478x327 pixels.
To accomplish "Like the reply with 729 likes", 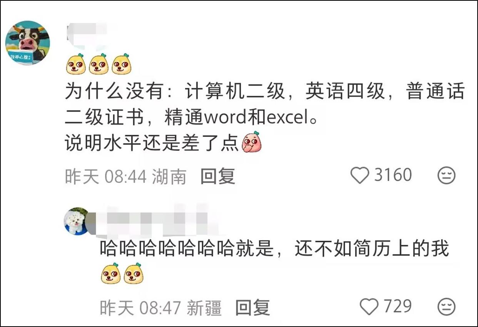I will pyautogui.click(x=369, y=307).
